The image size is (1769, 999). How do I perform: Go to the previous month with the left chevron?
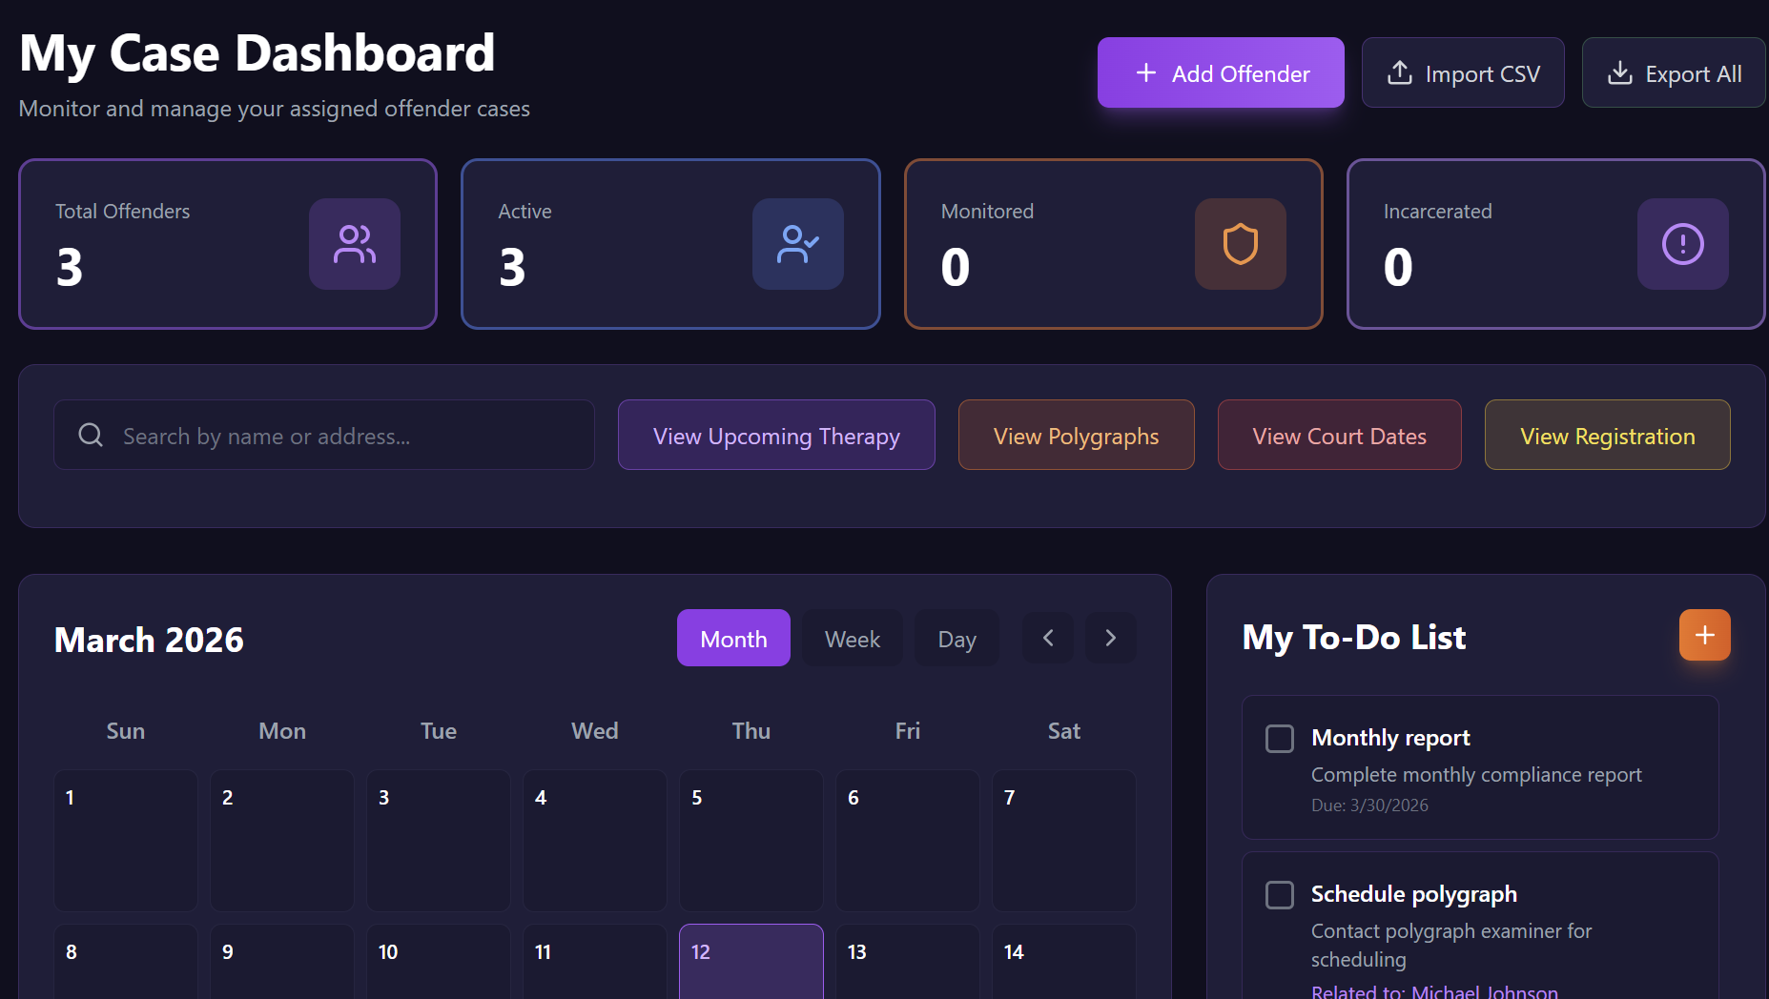[1048, 638]
